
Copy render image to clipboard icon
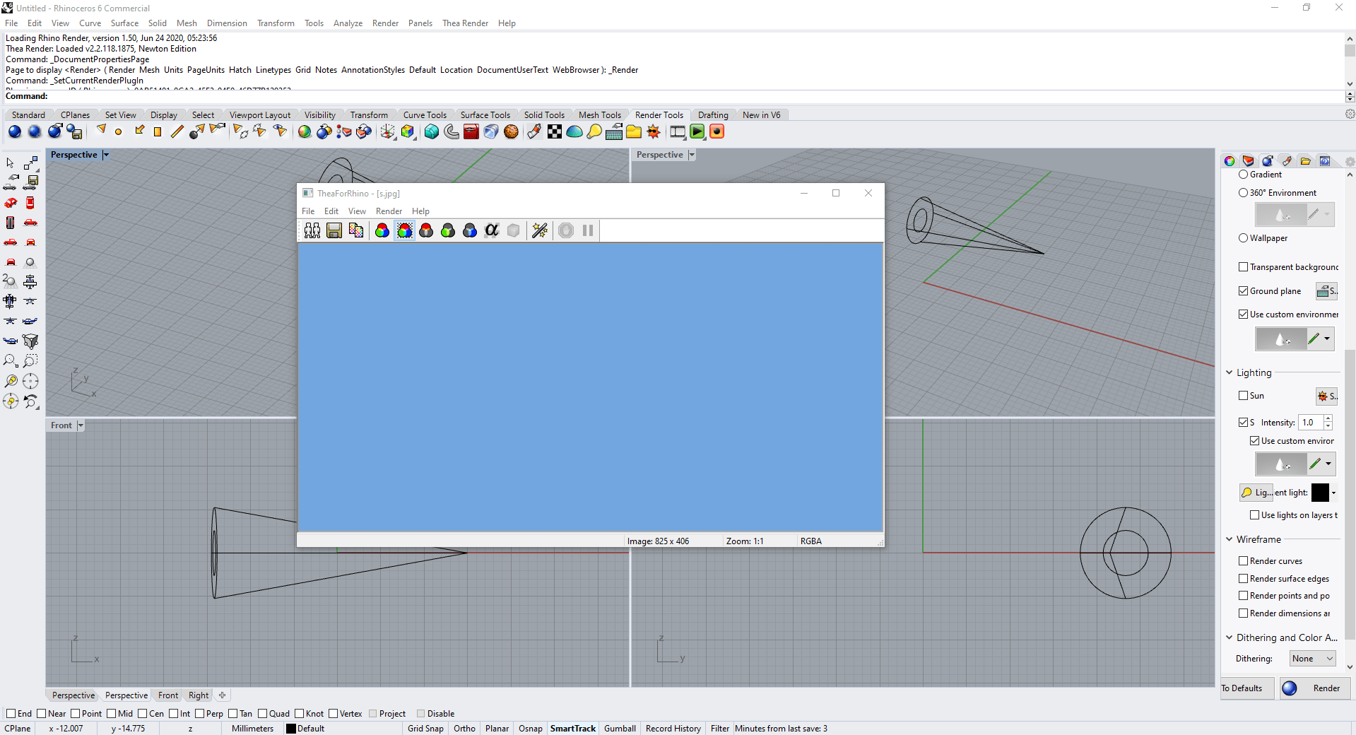click(356, 230)
